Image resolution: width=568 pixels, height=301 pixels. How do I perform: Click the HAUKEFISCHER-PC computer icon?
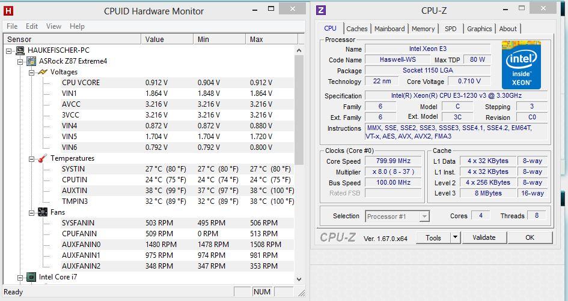coord(20,50)
